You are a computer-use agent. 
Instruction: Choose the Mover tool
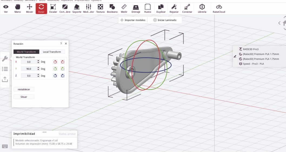(x=29, y=9)
